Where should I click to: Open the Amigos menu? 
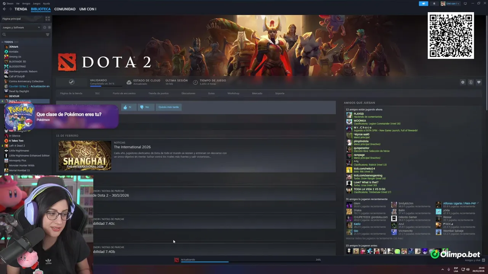point(26,3)
